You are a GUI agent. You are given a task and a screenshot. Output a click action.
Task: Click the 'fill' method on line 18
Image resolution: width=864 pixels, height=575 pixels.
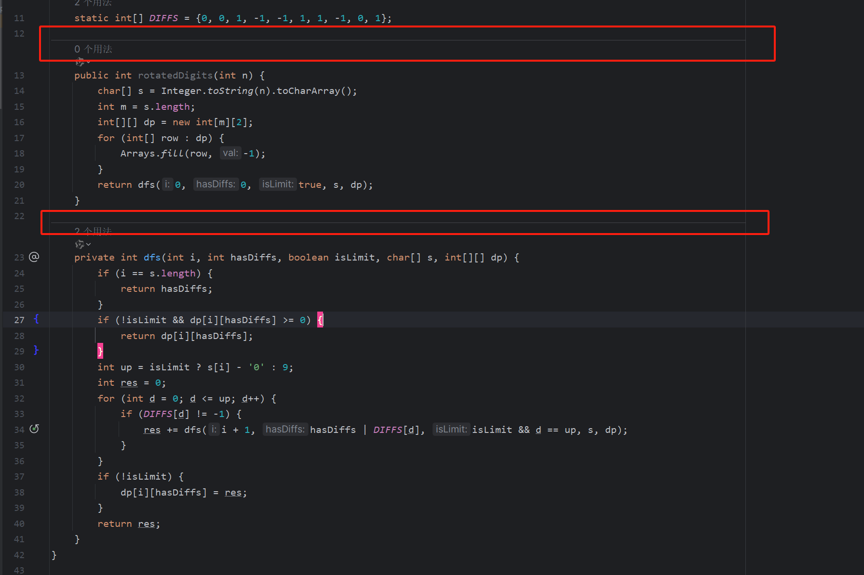172,154
